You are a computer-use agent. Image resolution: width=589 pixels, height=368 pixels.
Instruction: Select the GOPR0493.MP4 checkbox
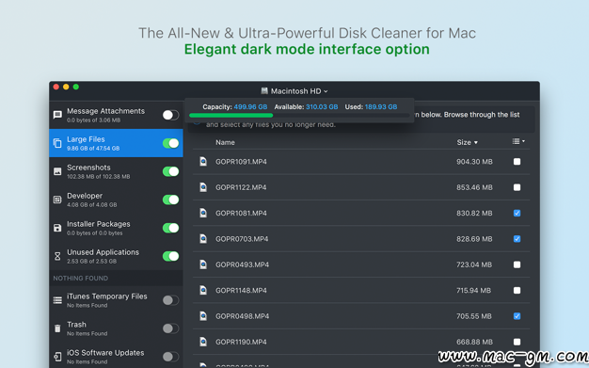pos(517,264)
